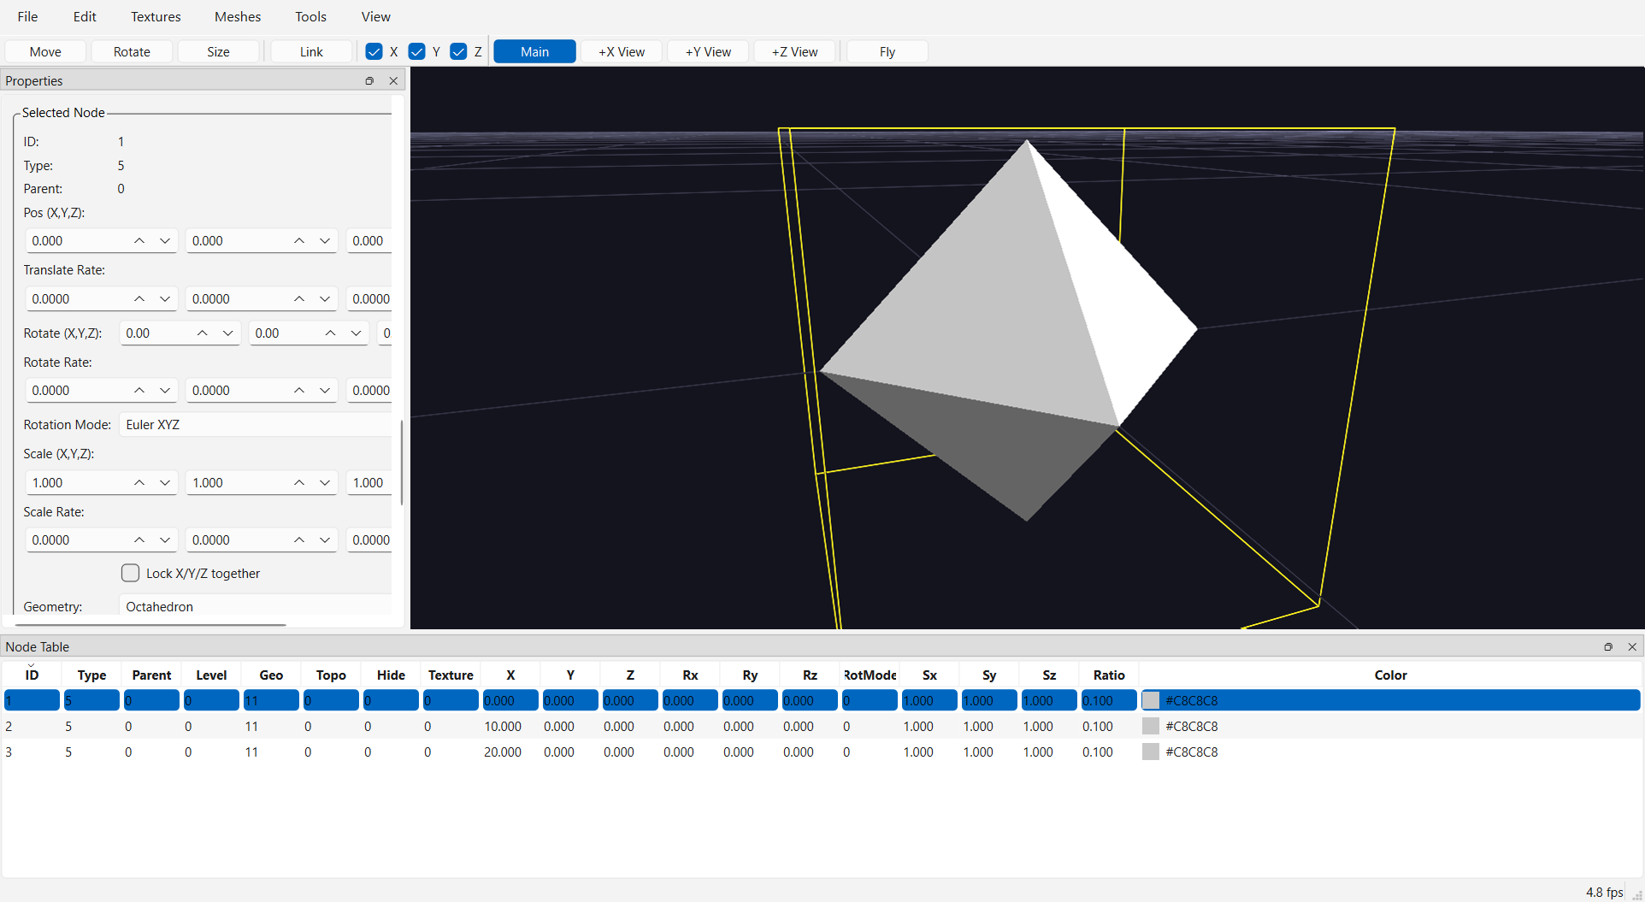Open color swatch for node 2
This screenshot has width=1645, height=902.
click(x=1151, y=726)
